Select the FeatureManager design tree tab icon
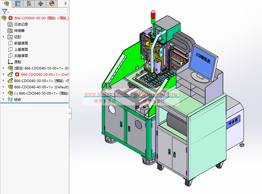Viewport: 262px width, 194px height. [6, 4]
